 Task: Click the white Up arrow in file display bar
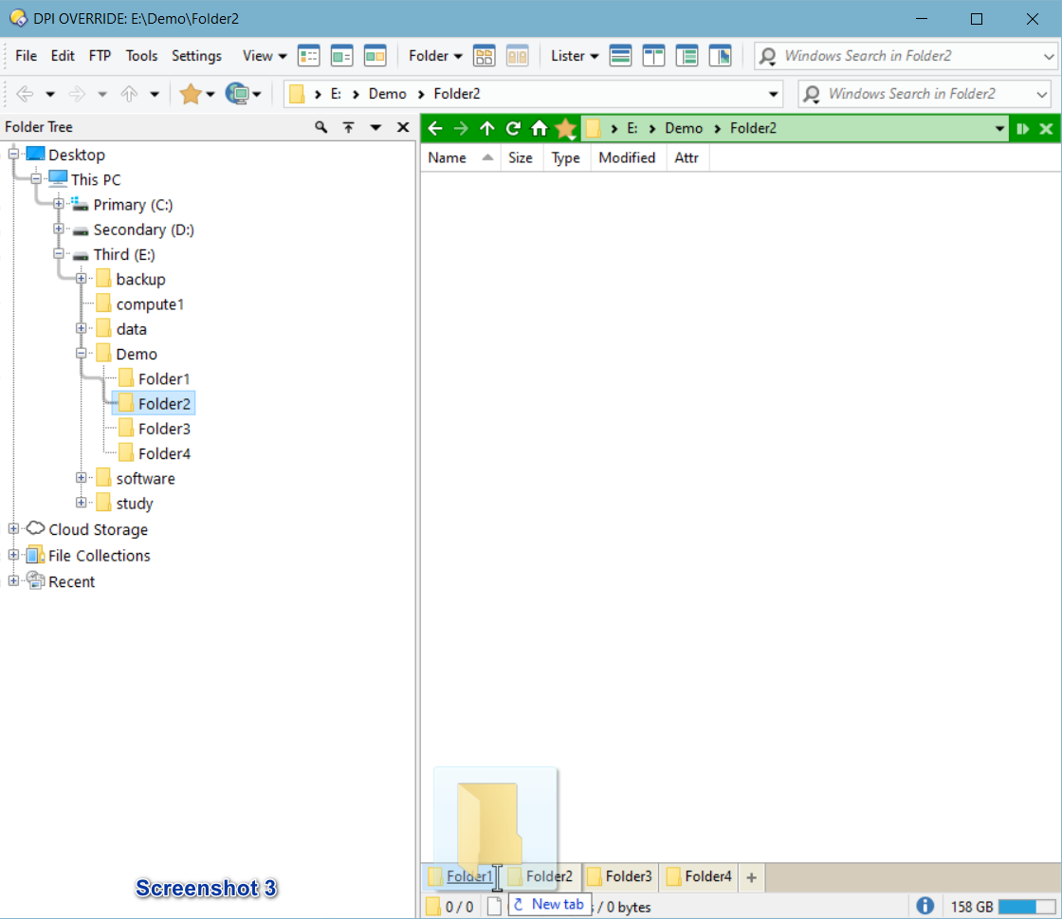pyautogui.click(x=487, y=128)
